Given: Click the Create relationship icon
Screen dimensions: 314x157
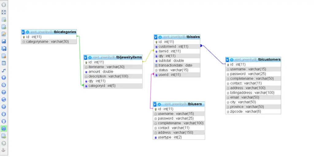Looking at the screenshot, I should 4,71.
